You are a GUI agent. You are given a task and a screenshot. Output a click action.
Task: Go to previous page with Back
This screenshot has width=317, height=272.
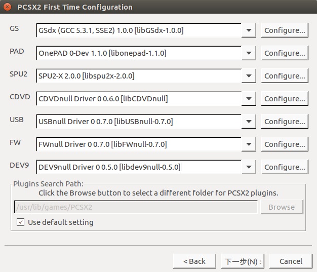click(x=194, y=261)
